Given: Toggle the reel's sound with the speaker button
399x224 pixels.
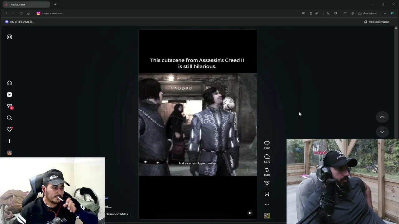Looking at the screenshot, I should pyautogui.click(x=250, y=213).
